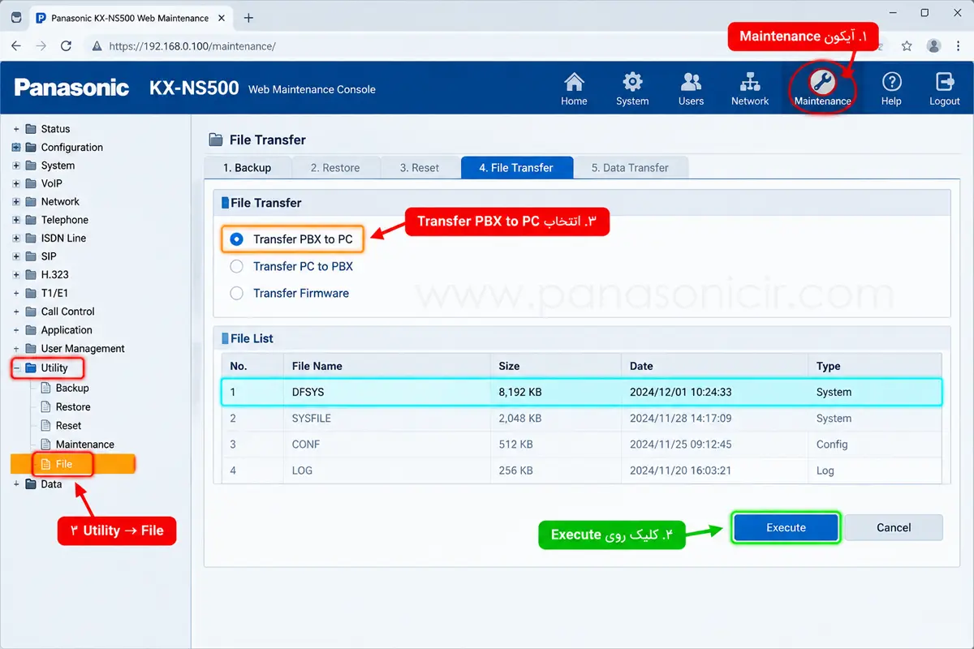Image resolution: width=974 pixels, height=649 pixels.
Task: Click the browser address bar URL
Action: [192, 46]
